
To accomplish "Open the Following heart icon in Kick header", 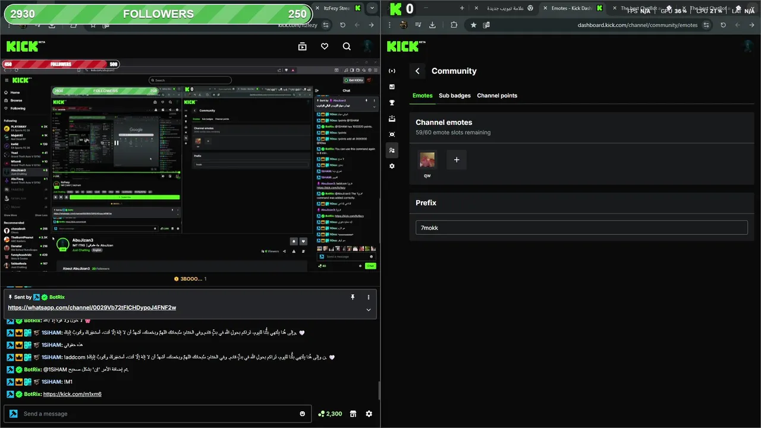I will click(325, 46).
